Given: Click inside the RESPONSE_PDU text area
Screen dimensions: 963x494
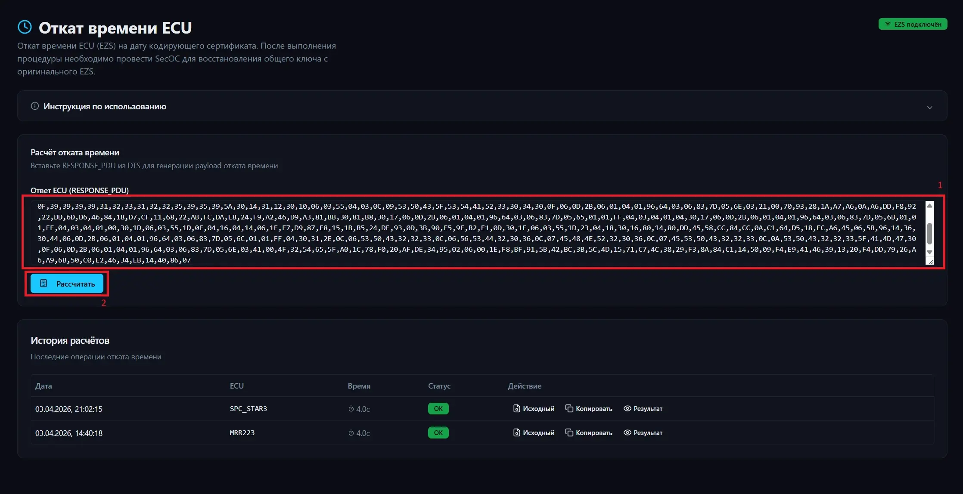Looking at the screenshot, I should [478, 233].
